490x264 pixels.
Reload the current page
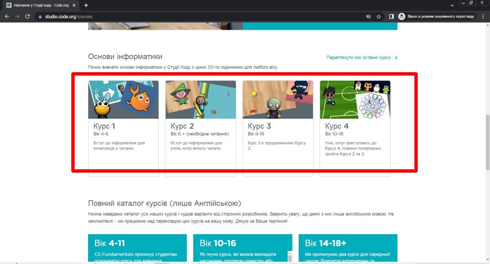tap(27, 17)
